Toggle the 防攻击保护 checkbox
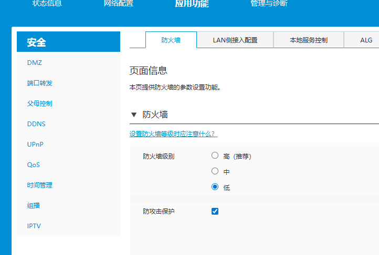The image size is (379, 255). tap(215, 212)
